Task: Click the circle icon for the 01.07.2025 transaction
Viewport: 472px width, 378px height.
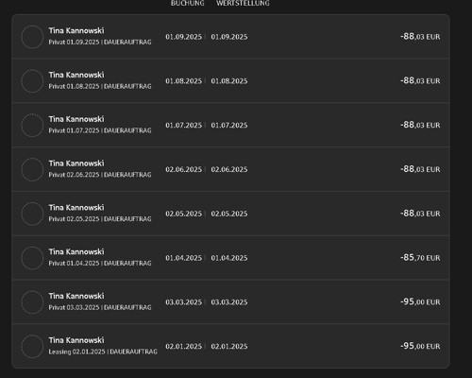Action: point(32,126)
